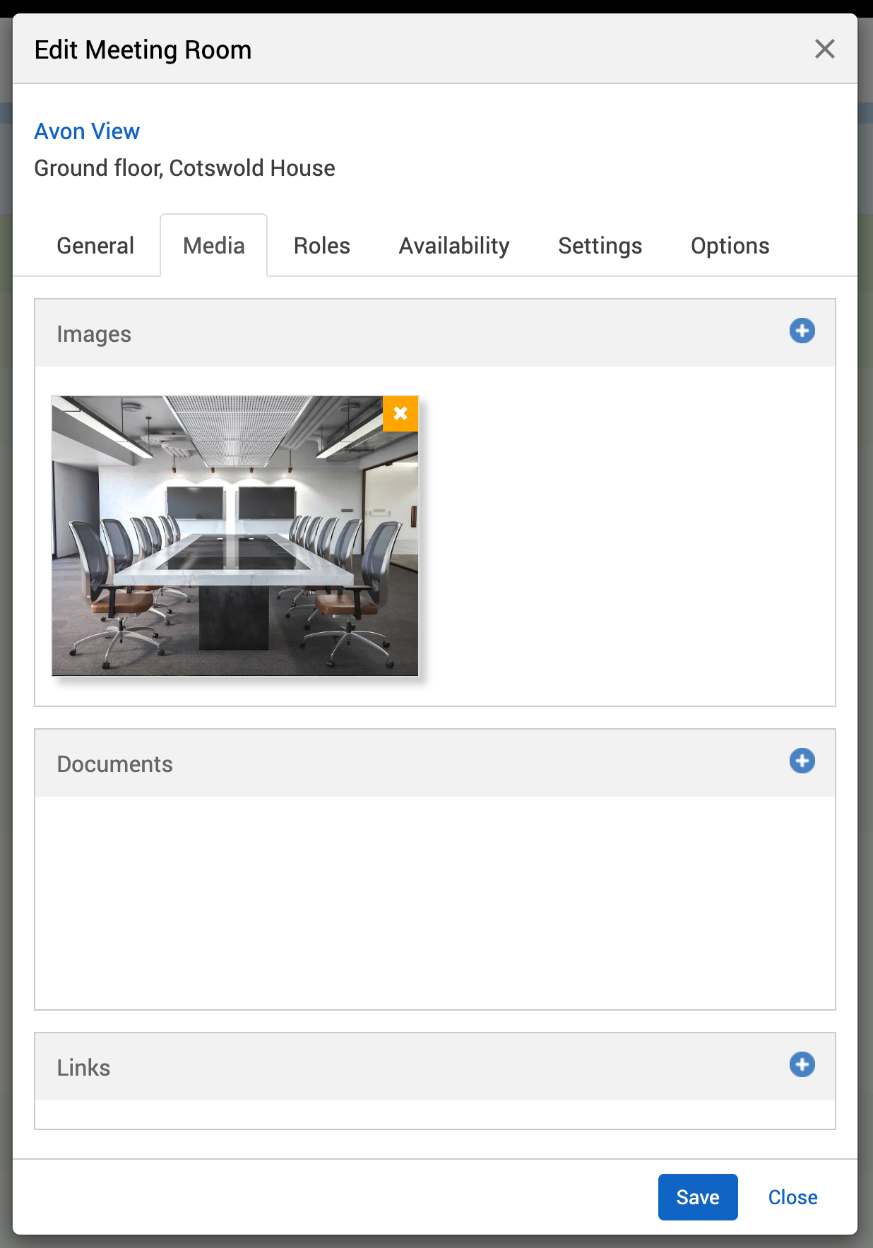Remove the meeting room photo with the orange X
The image size is (873, 1248).
coord(400,413)
